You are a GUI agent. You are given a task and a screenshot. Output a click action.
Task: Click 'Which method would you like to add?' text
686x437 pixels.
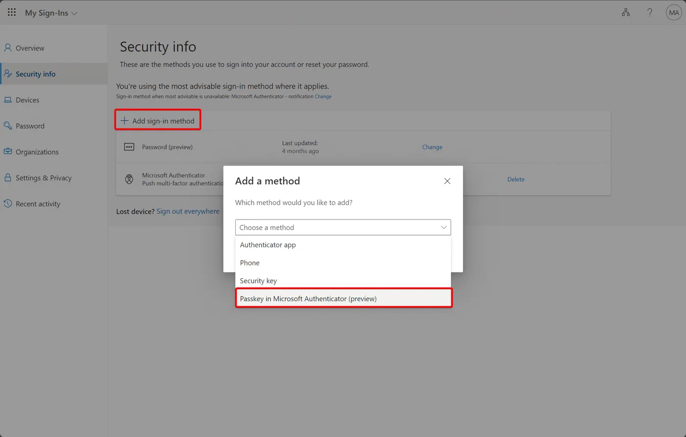[294, 202]
